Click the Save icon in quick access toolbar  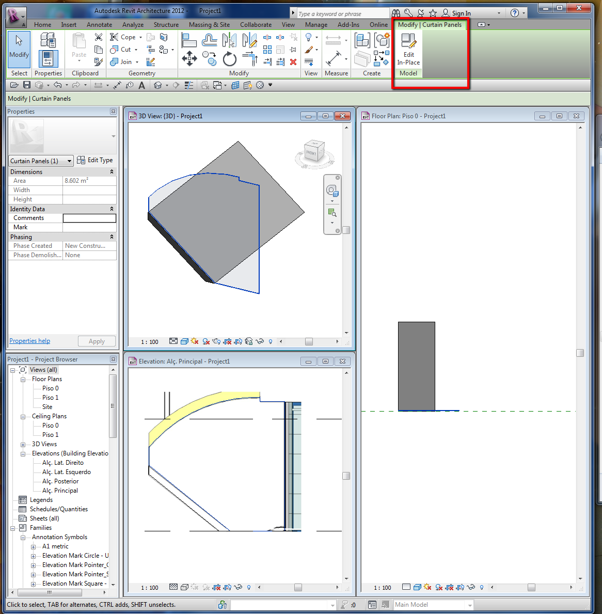(x=27, y=85)
